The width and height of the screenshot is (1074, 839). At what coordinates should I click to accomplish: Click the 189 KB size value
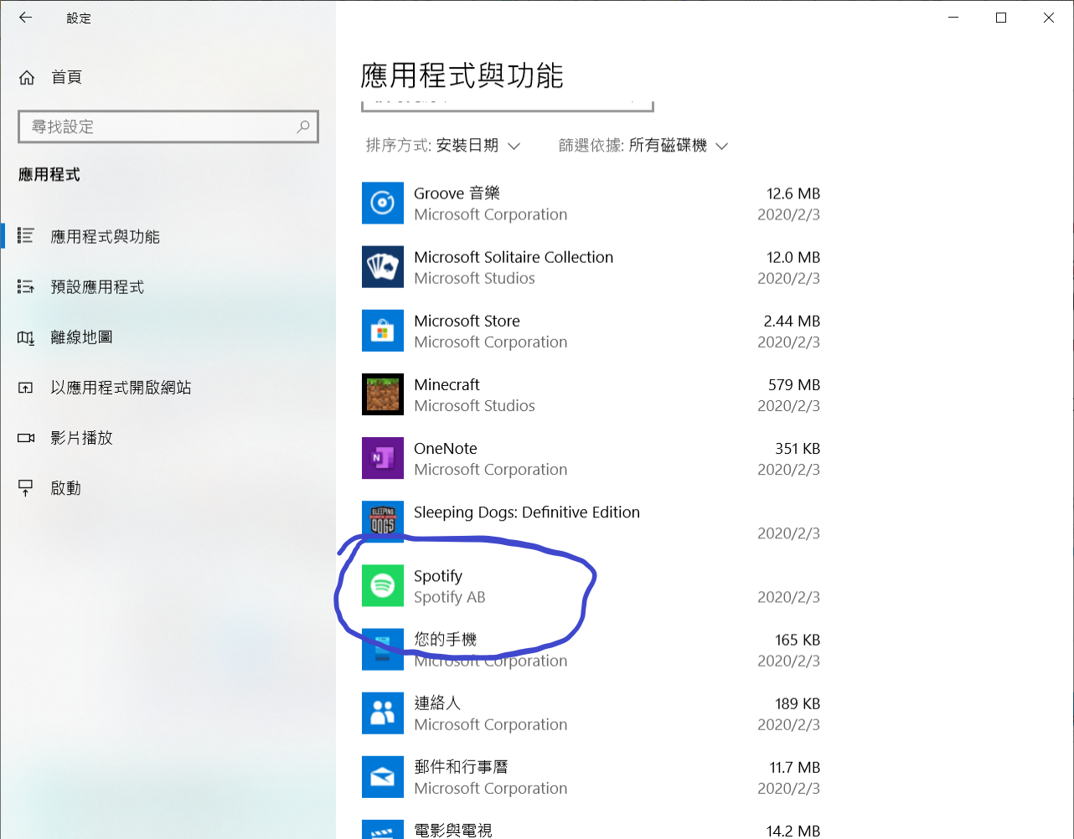point(798,703)
